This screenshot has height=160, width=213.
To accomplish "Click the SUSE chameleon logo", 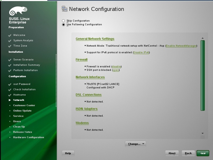I will pos(18,11).
